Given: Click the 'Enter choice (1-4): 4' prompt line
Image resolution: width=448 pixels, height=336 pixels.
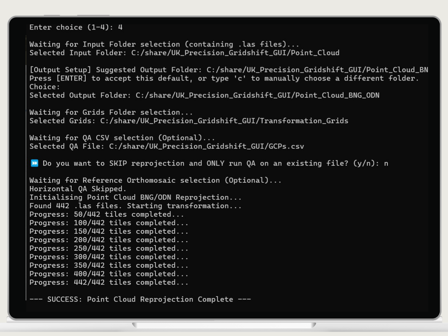Looking at the screenshot, I should 76,27.
